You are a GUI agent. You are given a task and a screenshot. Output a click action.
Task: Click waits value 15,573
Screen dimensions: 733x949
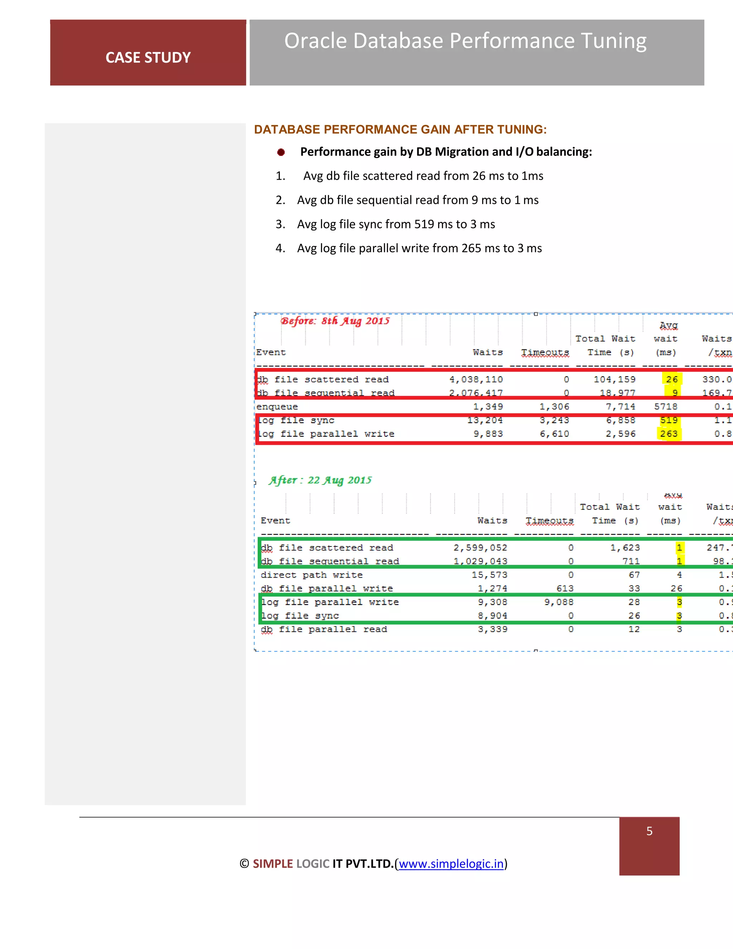click(x=489, y=575)
